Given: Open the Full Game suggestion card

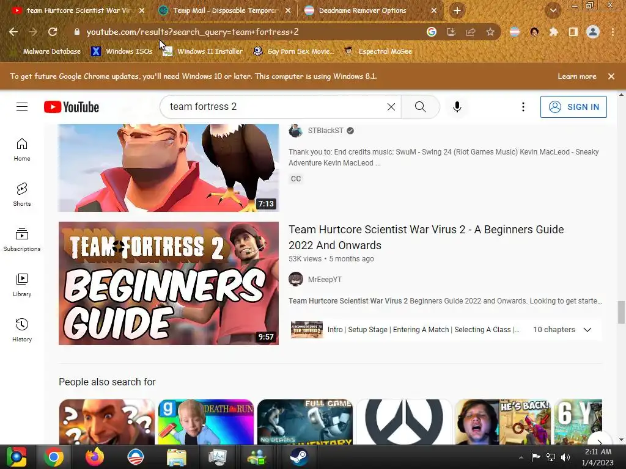Looking at the screenshot, I should tap(305, 422).
